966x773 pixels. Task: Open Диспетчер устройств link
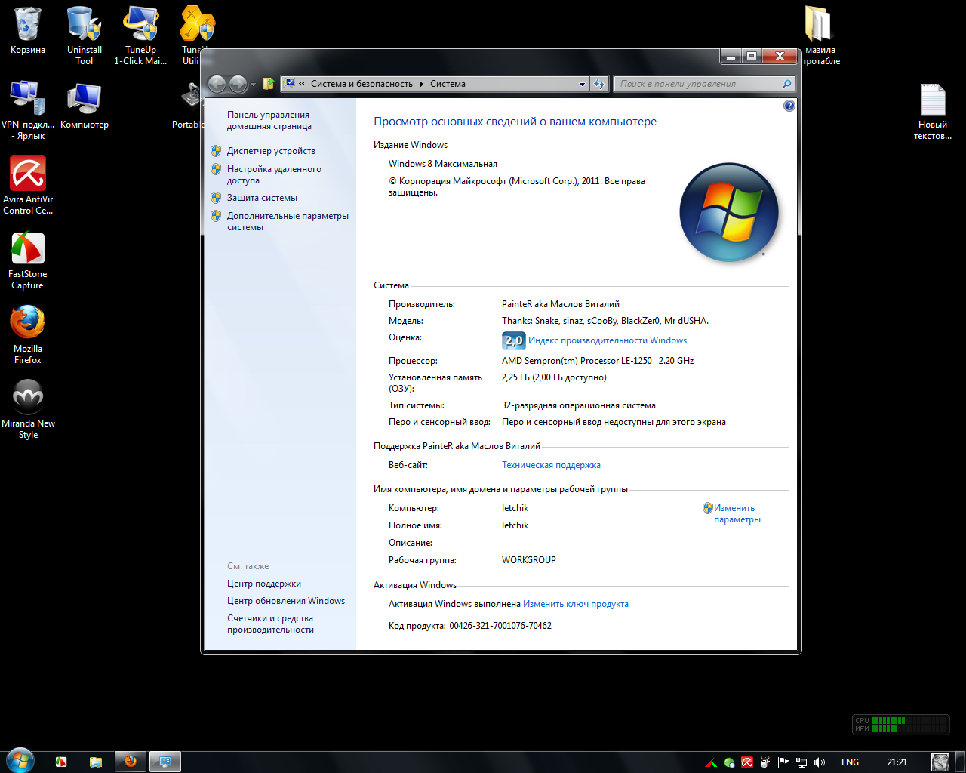coord(271,151)
